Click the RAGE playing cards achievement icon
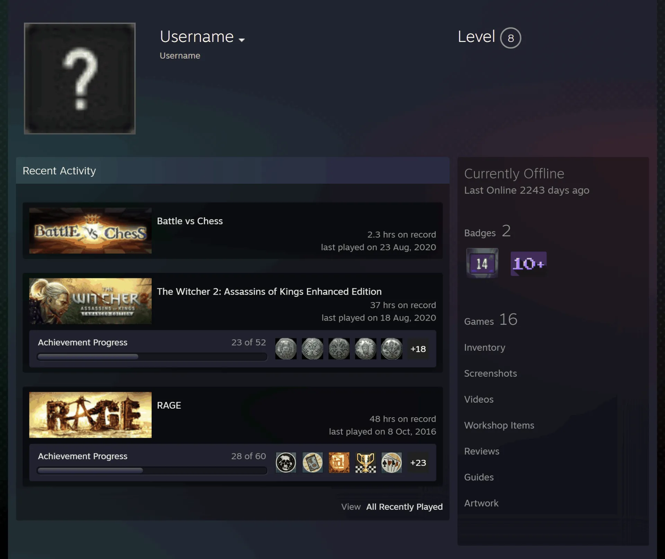 coord(391,462)
